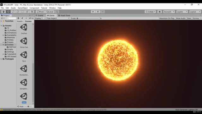Screen dimensions: 202x114
Task: Open the custom editor tools icon
Action: [32, 12]
